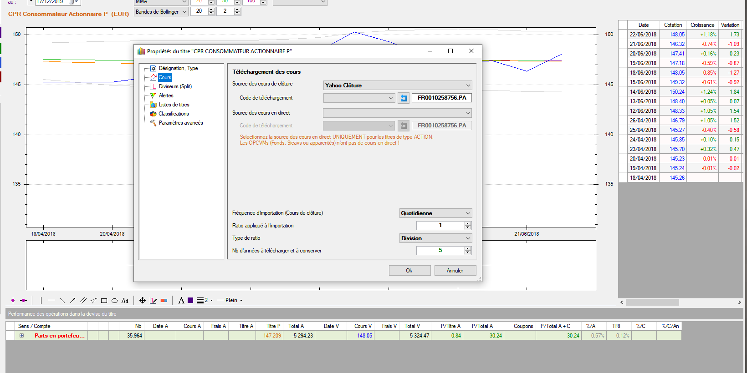Open the Bandes de Bollinger indicator dropdown
This screenshot has width=747, height=373.
(x=161, y=12)
